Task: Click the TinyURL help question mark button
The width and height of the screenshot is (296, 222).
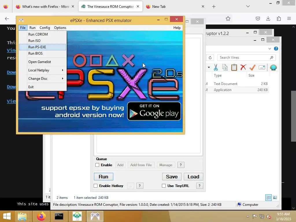Action: [199, 186]
